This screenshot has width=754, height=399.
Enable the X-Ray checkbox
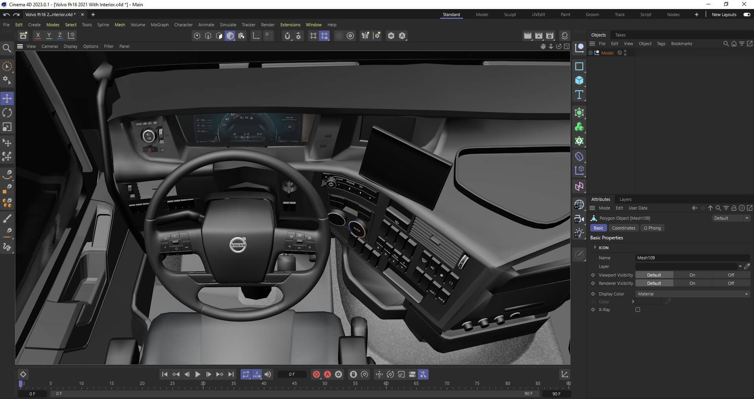click(638, 310)
